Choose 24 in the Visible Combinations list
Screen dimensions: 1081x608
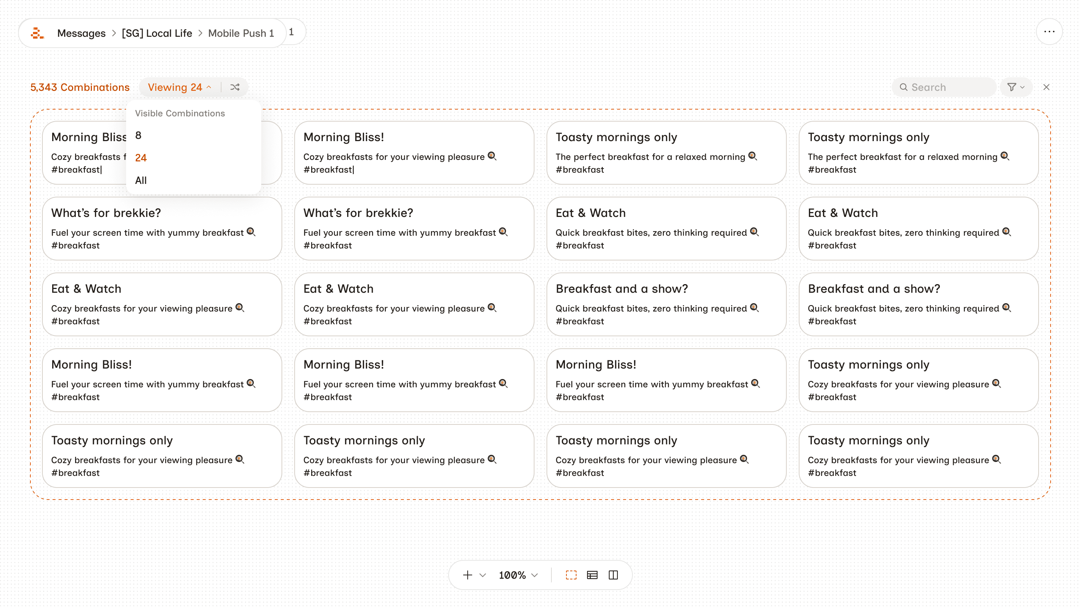tap(141, 158)
